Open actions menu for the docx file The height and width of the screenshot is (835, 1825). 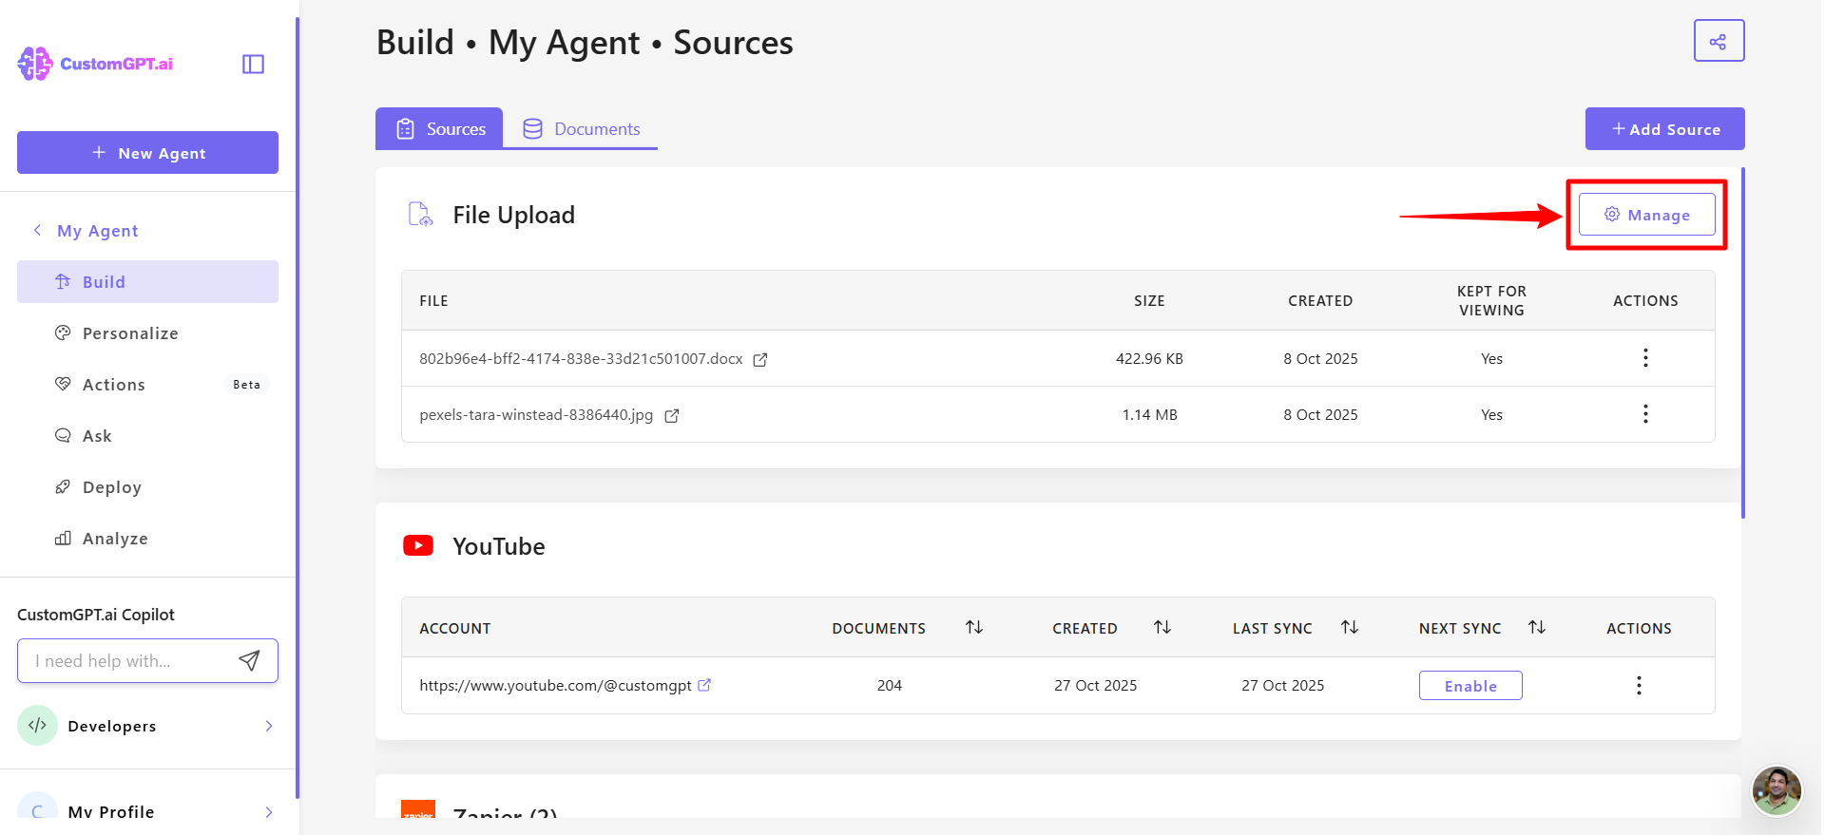point(1644,358)
